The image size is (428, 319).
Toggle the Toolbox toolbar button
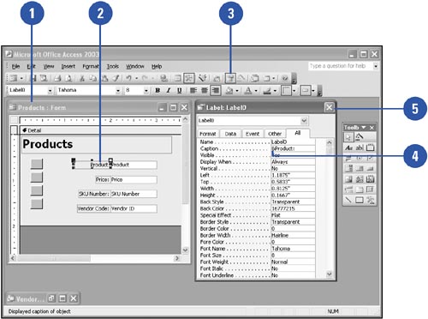(189, 78)
